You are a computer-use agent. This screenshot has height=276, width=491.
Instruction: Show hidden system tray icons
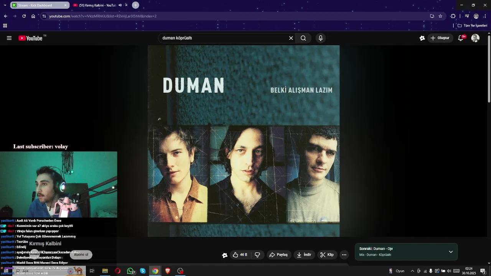tap(412, 271)
